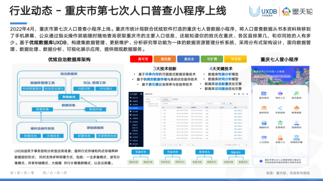The width and height of the screenshot is (323, 181).
Task: Click green 数据采集 box under 资源管理
Action: pos(133,162)
